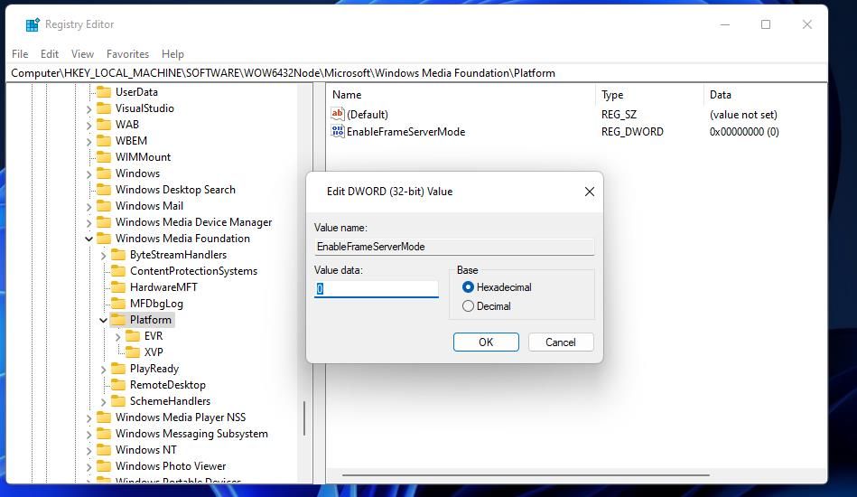Open the View menu
Screen dimensions: 857x497
coord(82,54)
